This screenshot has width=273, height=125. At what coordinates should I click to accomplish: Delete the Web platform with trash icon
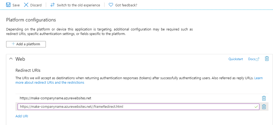[267, 59]
